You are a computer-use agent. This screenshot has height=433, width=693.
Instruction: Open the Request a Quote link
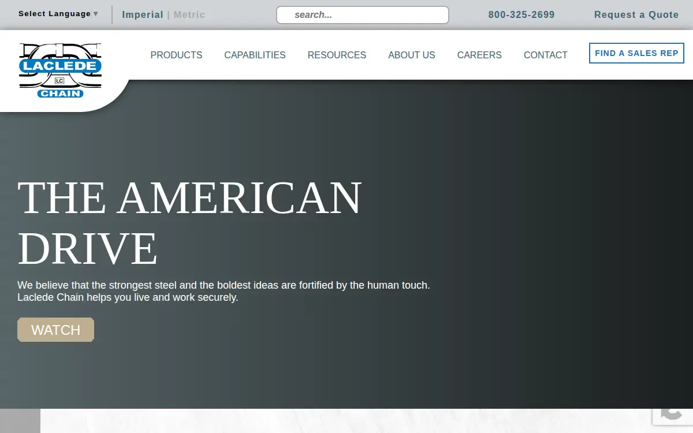636,14
